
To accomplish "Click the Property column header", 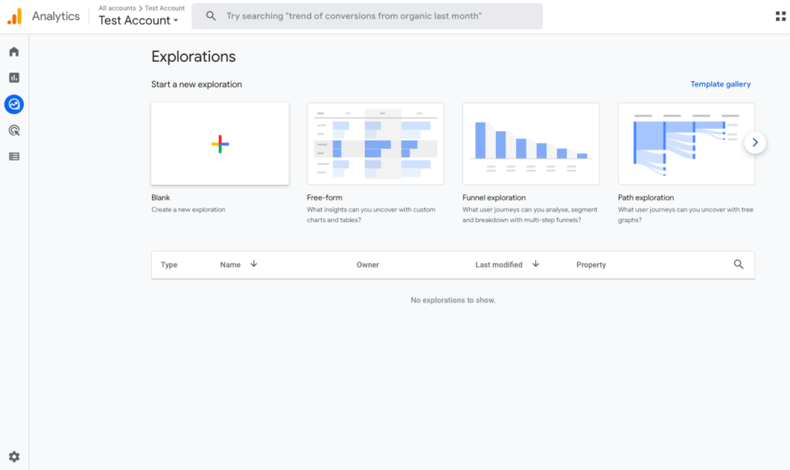I will (x=591, y=265).
